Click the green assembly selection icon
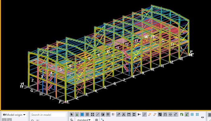Screen dimensions: 211x121 click(x=182, y=115)
